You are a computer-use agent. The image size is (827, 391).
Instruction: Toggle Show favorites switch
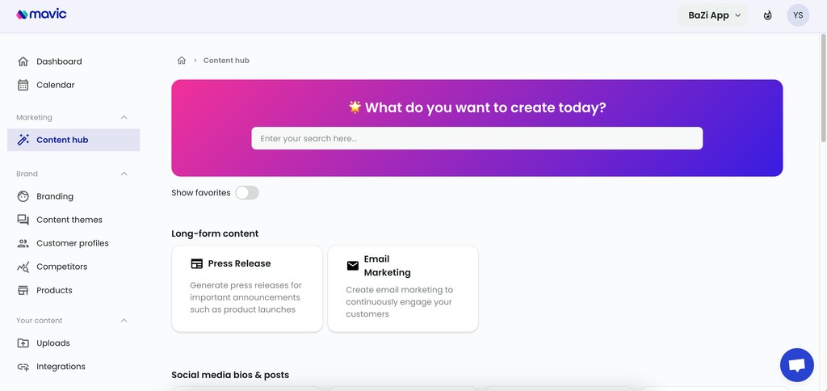point(247,192)
